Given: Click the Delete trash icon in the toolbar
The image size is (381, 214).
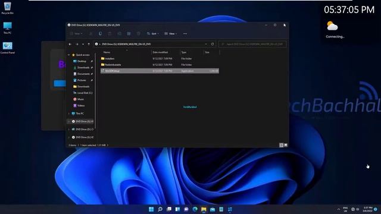Looking at the screenshot, I should click(138, 34).
